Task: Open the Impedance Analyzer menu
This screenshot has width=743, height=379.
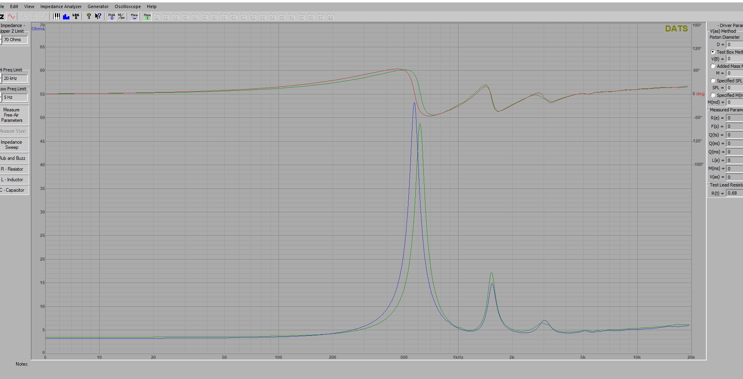Action: (61, 6)
